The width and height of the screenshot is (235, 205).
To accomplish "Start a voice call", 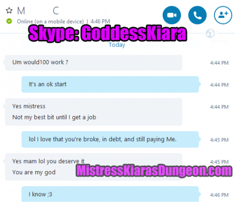I will pyautogui.click(x=197, y=15).
